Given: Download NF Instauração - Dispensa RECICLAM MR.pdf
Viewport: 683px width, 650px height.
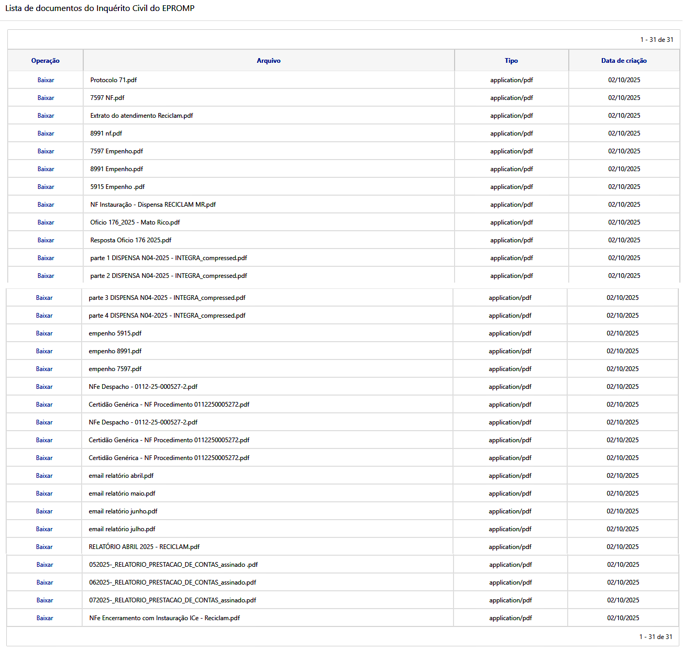Looking at the screenshot, I should [x=46, y=205].
